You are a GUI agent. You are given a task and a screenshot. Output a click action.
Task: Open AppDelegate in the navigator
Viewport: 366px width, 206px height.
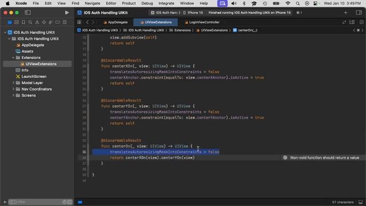click(x=33, y=45)
